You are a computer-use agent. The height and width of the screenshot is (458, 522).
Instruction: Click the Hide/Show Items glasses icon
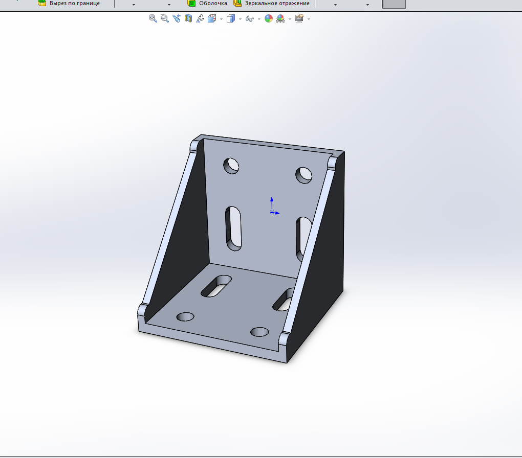(250, 19)
